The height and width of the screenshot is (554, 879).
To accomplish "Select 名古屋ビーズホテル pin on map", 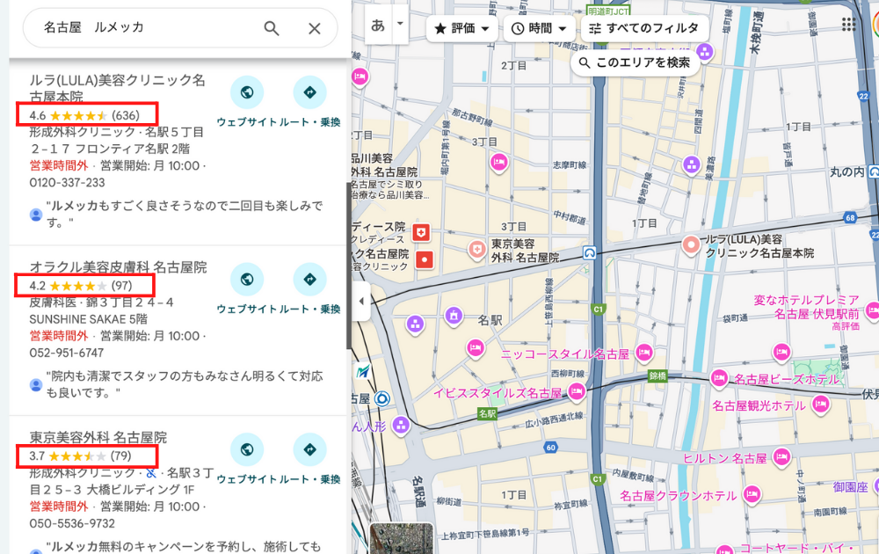I will pyautogui.click(x=719, y=378).
